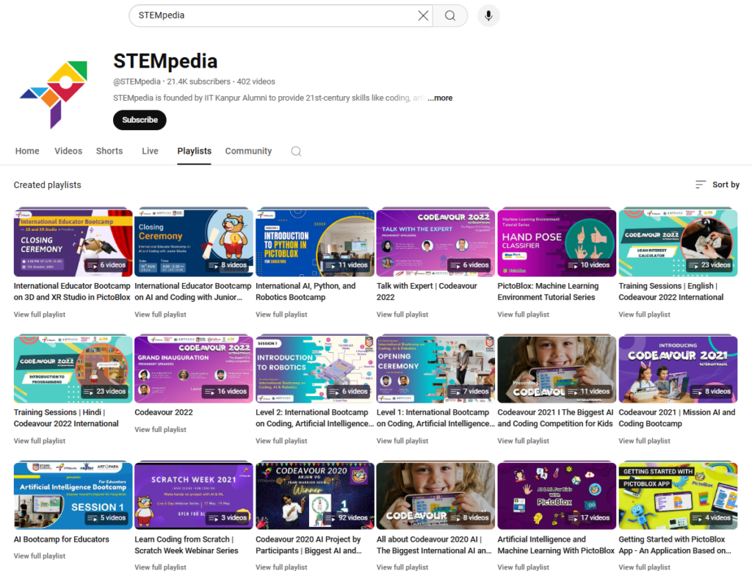Open Training Sessions Hindi Codeavour 2022 title
Viewport: 752px width, 571px height.
coord(66,418)
